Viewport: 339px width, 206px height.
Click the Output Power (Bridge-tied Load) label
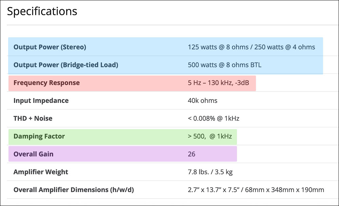click(x=66, y=65)
